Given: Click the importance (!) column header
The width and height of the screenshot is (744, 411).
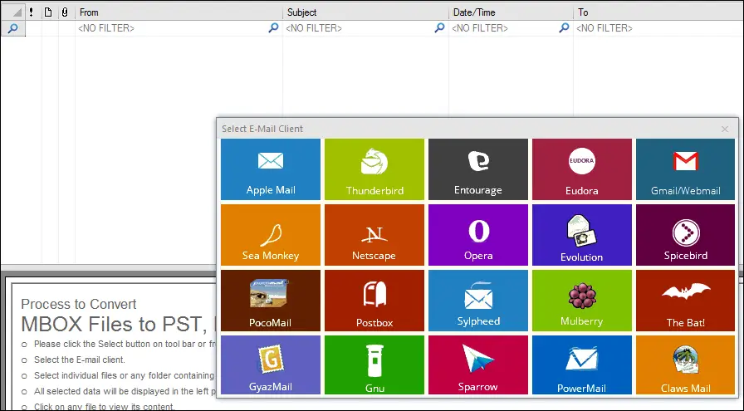Looking at the screenshot, I should (x=32, y=12).
